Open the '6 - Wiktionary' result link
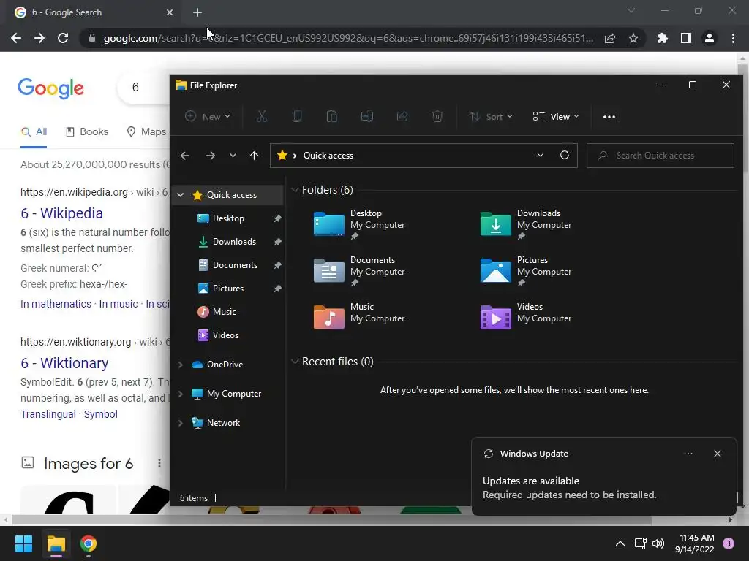The image size is (749, 561). coord(64,363)
